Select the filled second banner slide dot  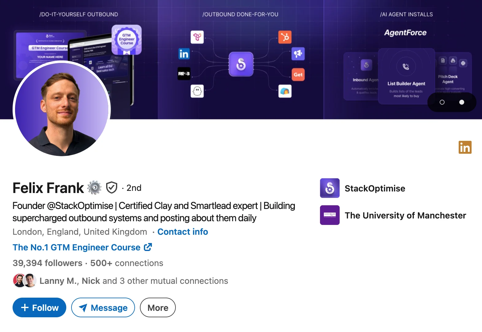(x=462, y=102)
